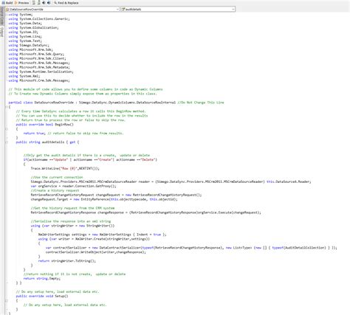Click the dropdown arrow of the class selector
The width and height of the screenshot is (350, 315).
pyautogui.click(x=117, y=9)
